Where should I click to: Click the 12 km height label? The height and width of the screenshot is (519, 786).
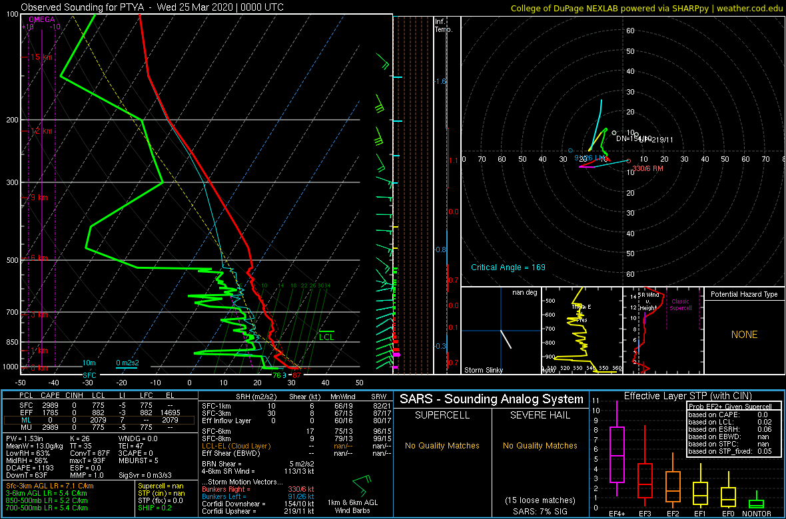41,131
